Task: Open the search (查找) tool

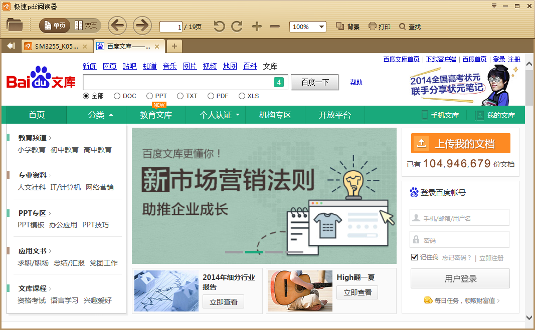Action: click(x=410, y=27)
